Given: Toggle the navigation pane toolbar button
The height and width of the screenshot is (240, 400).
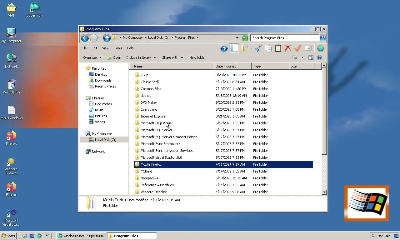Looking at the screenshot, I should click(x=234, y=48).
